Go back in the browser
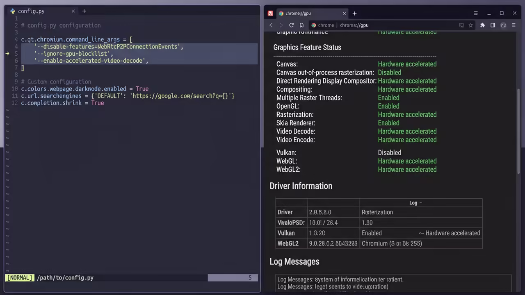The height and width of the screenshot is (295, 525). point(271,25)
